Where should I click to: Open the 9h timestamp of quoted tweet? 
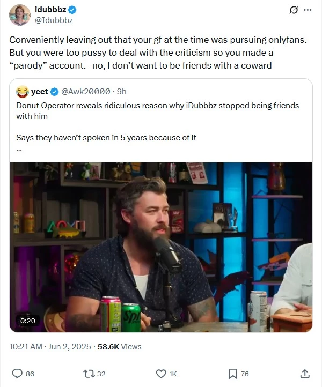pos(121,92)
